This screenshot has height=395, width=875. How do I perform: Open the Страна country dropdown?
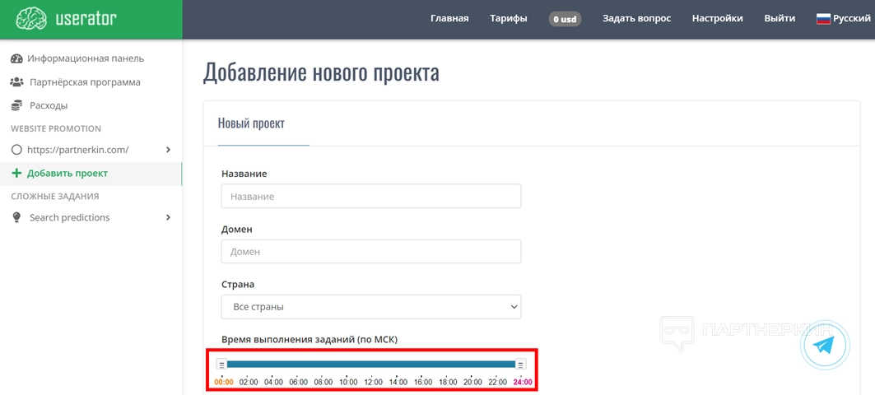click(x=371, y=307)
